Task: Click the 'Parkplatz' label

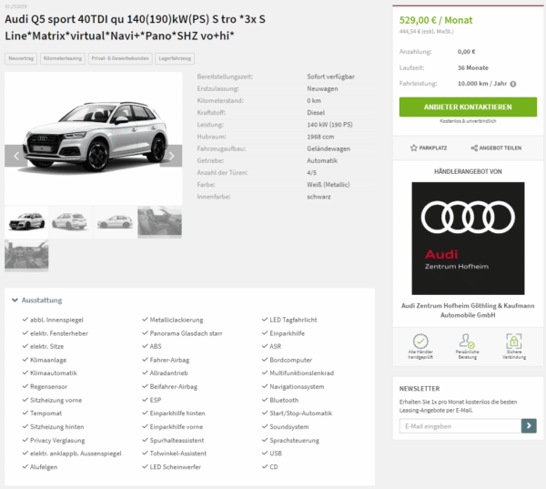Action: (x=433, y=148)
